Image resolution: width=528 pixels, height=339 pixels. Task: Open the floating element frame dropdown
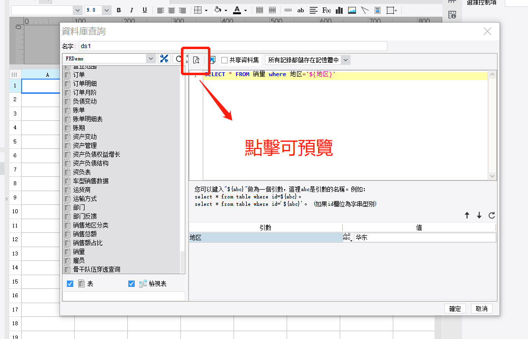396,11
